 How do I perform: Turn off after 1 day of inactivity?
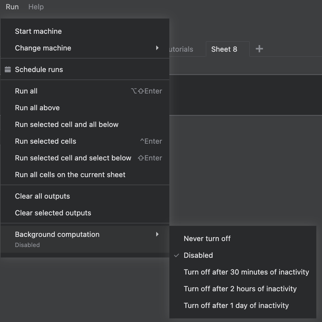[236, 305]
